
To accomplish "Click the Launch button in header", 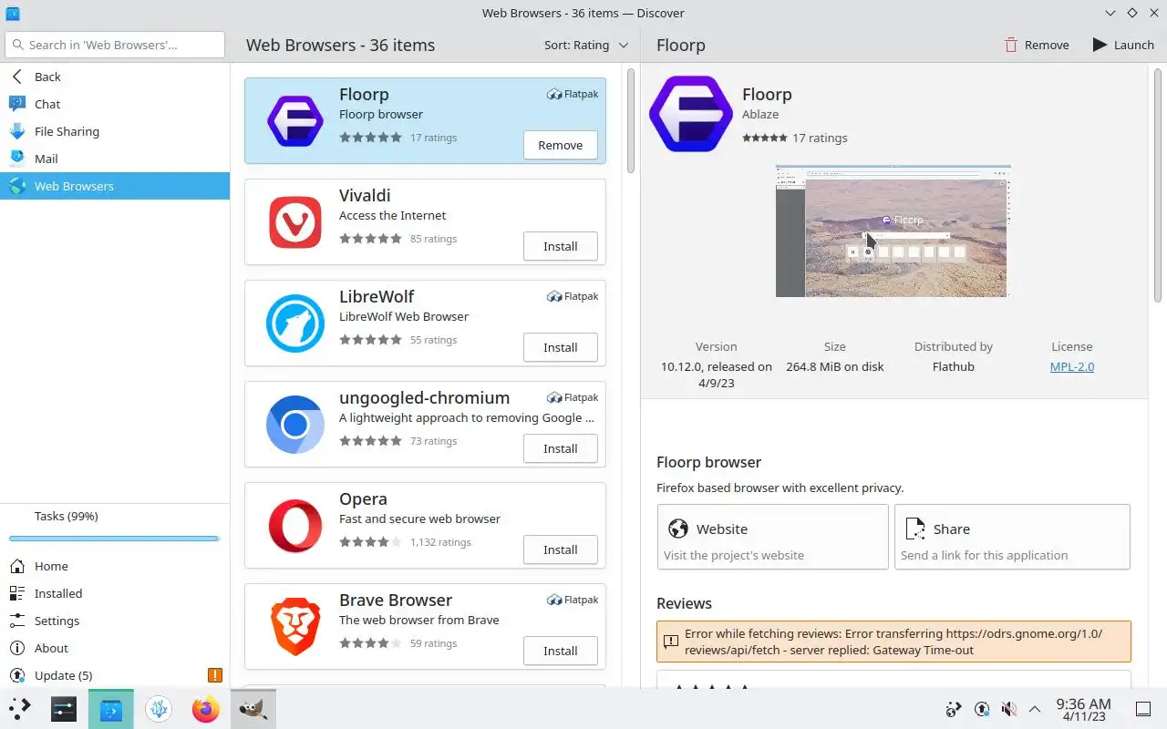I will tap(1123, 45).
